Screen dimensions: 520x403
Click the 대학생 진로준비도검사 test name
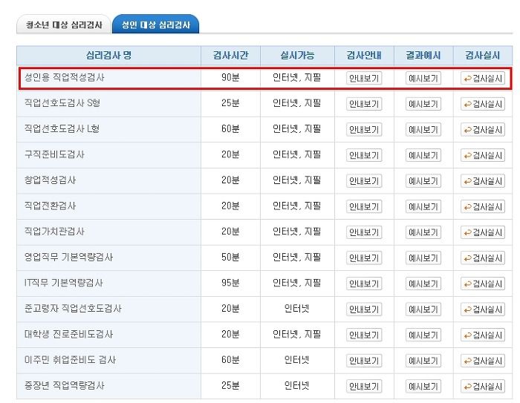pos(68,334)
